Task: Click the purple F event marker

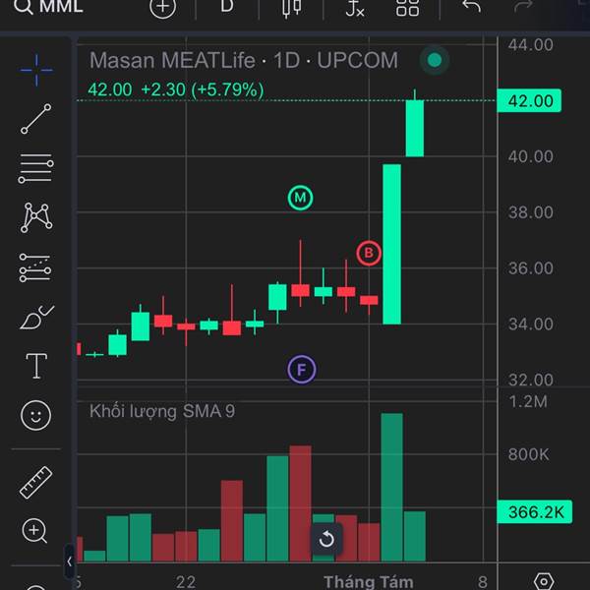Action: [302, 370]
